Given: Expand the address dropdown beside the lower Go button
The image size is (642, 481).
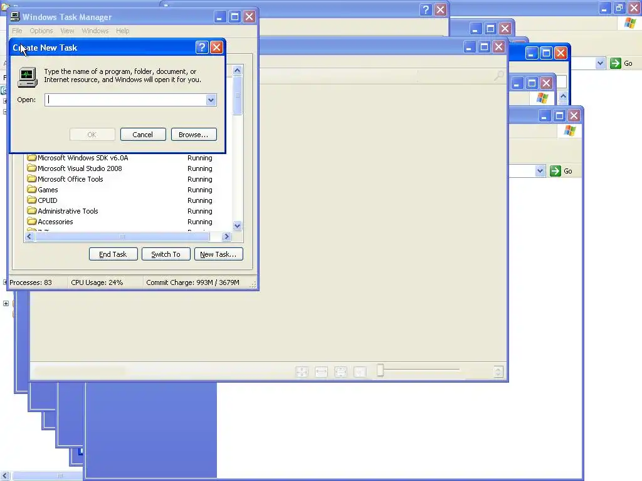Looking at the screenshot, I should tap(540, 171).
